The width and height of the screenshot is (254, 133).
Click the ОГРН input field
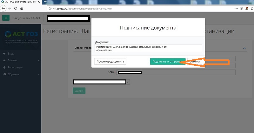tap(176, 72)
